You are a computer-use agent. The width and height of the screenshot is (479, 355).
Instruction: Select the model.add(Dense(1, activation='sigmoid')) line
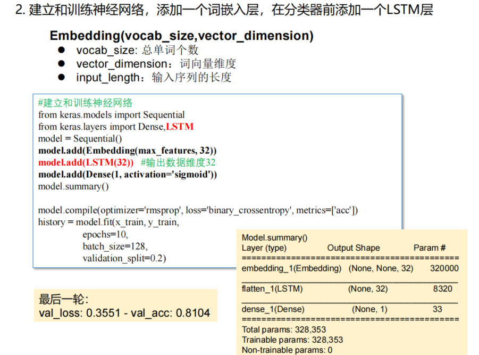coord(128,174)
